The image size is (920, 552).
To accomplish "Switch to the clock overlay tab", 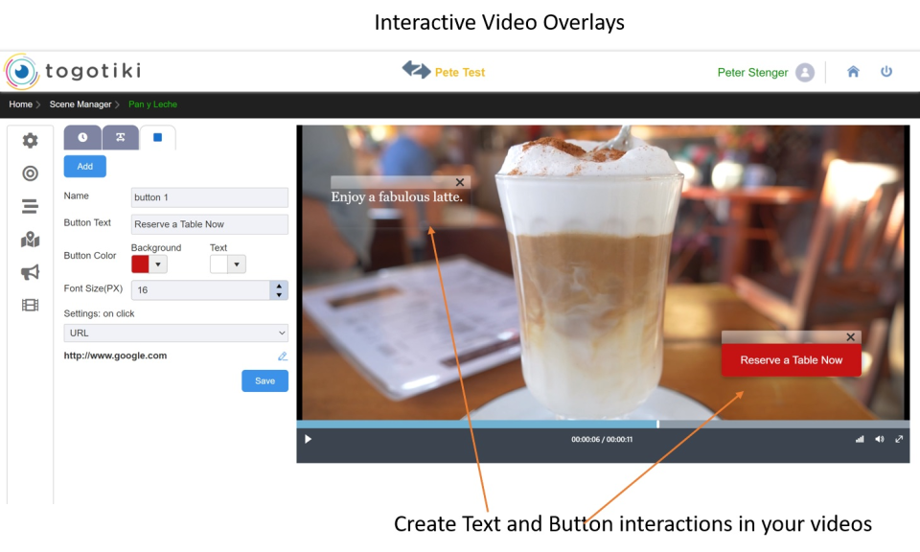I will tap(82, 137).
